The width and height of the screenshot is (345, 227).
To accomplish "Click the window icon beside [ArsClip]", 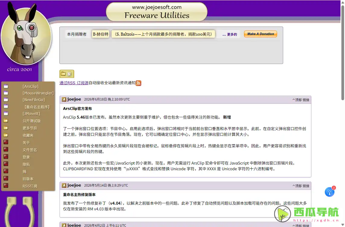I will coord(6,86).
